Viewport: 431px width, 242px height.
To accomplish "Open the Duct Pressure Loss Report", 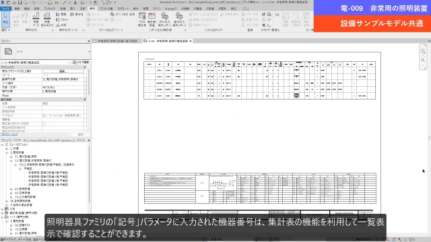I will (164, 19).
